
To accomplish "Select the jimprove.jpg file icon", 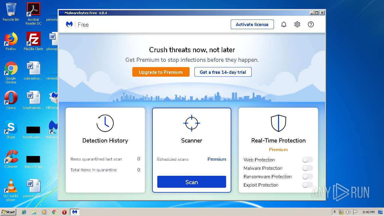I will [x=33, y=161].
